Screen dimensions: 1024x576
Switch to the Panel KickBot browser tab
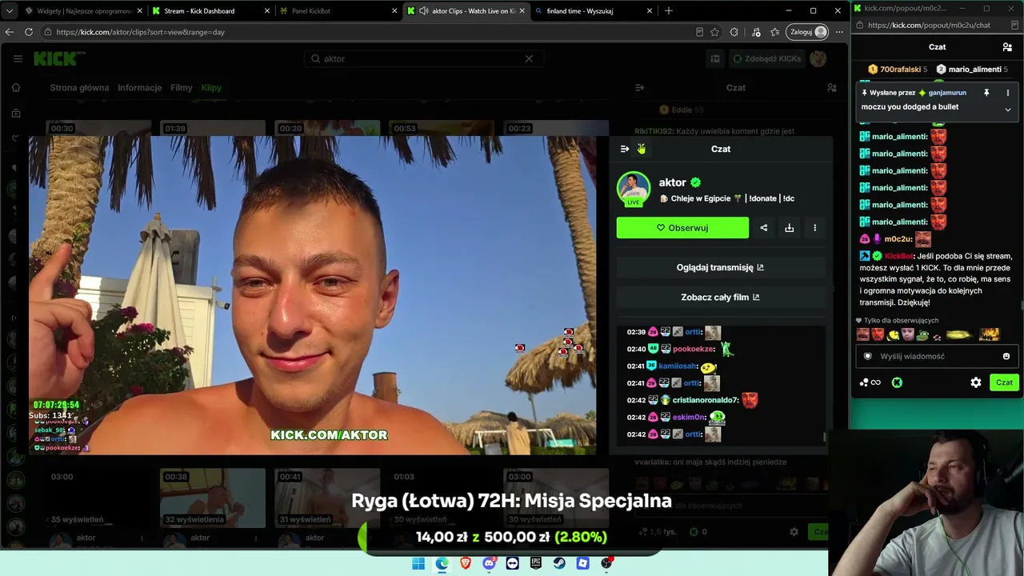336,11
